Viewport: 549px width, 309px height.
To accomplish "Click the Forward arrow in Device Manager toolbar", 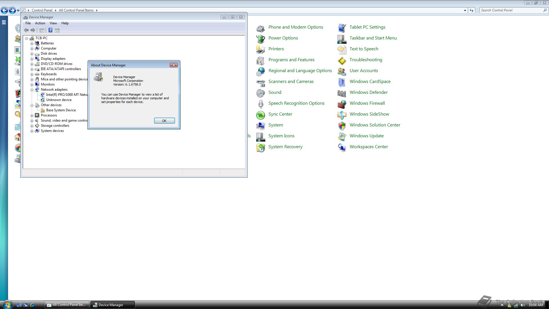I will click(33, 30).
